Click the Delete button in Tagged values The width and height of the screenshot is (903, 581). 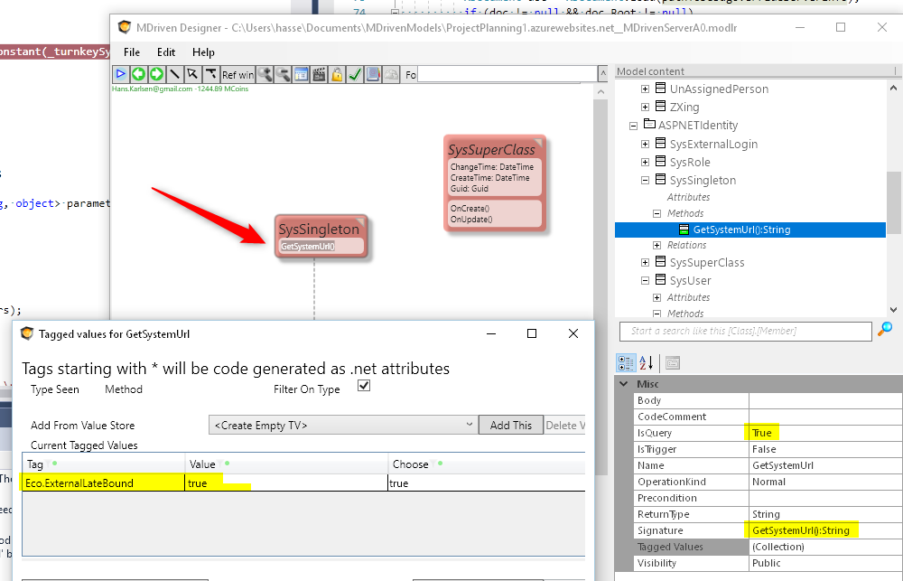(x=565, y=425)
